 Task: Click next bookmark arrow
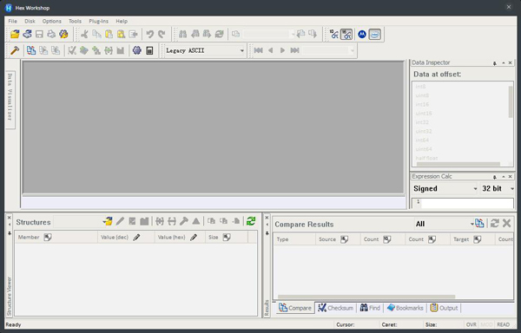point(282,50)
